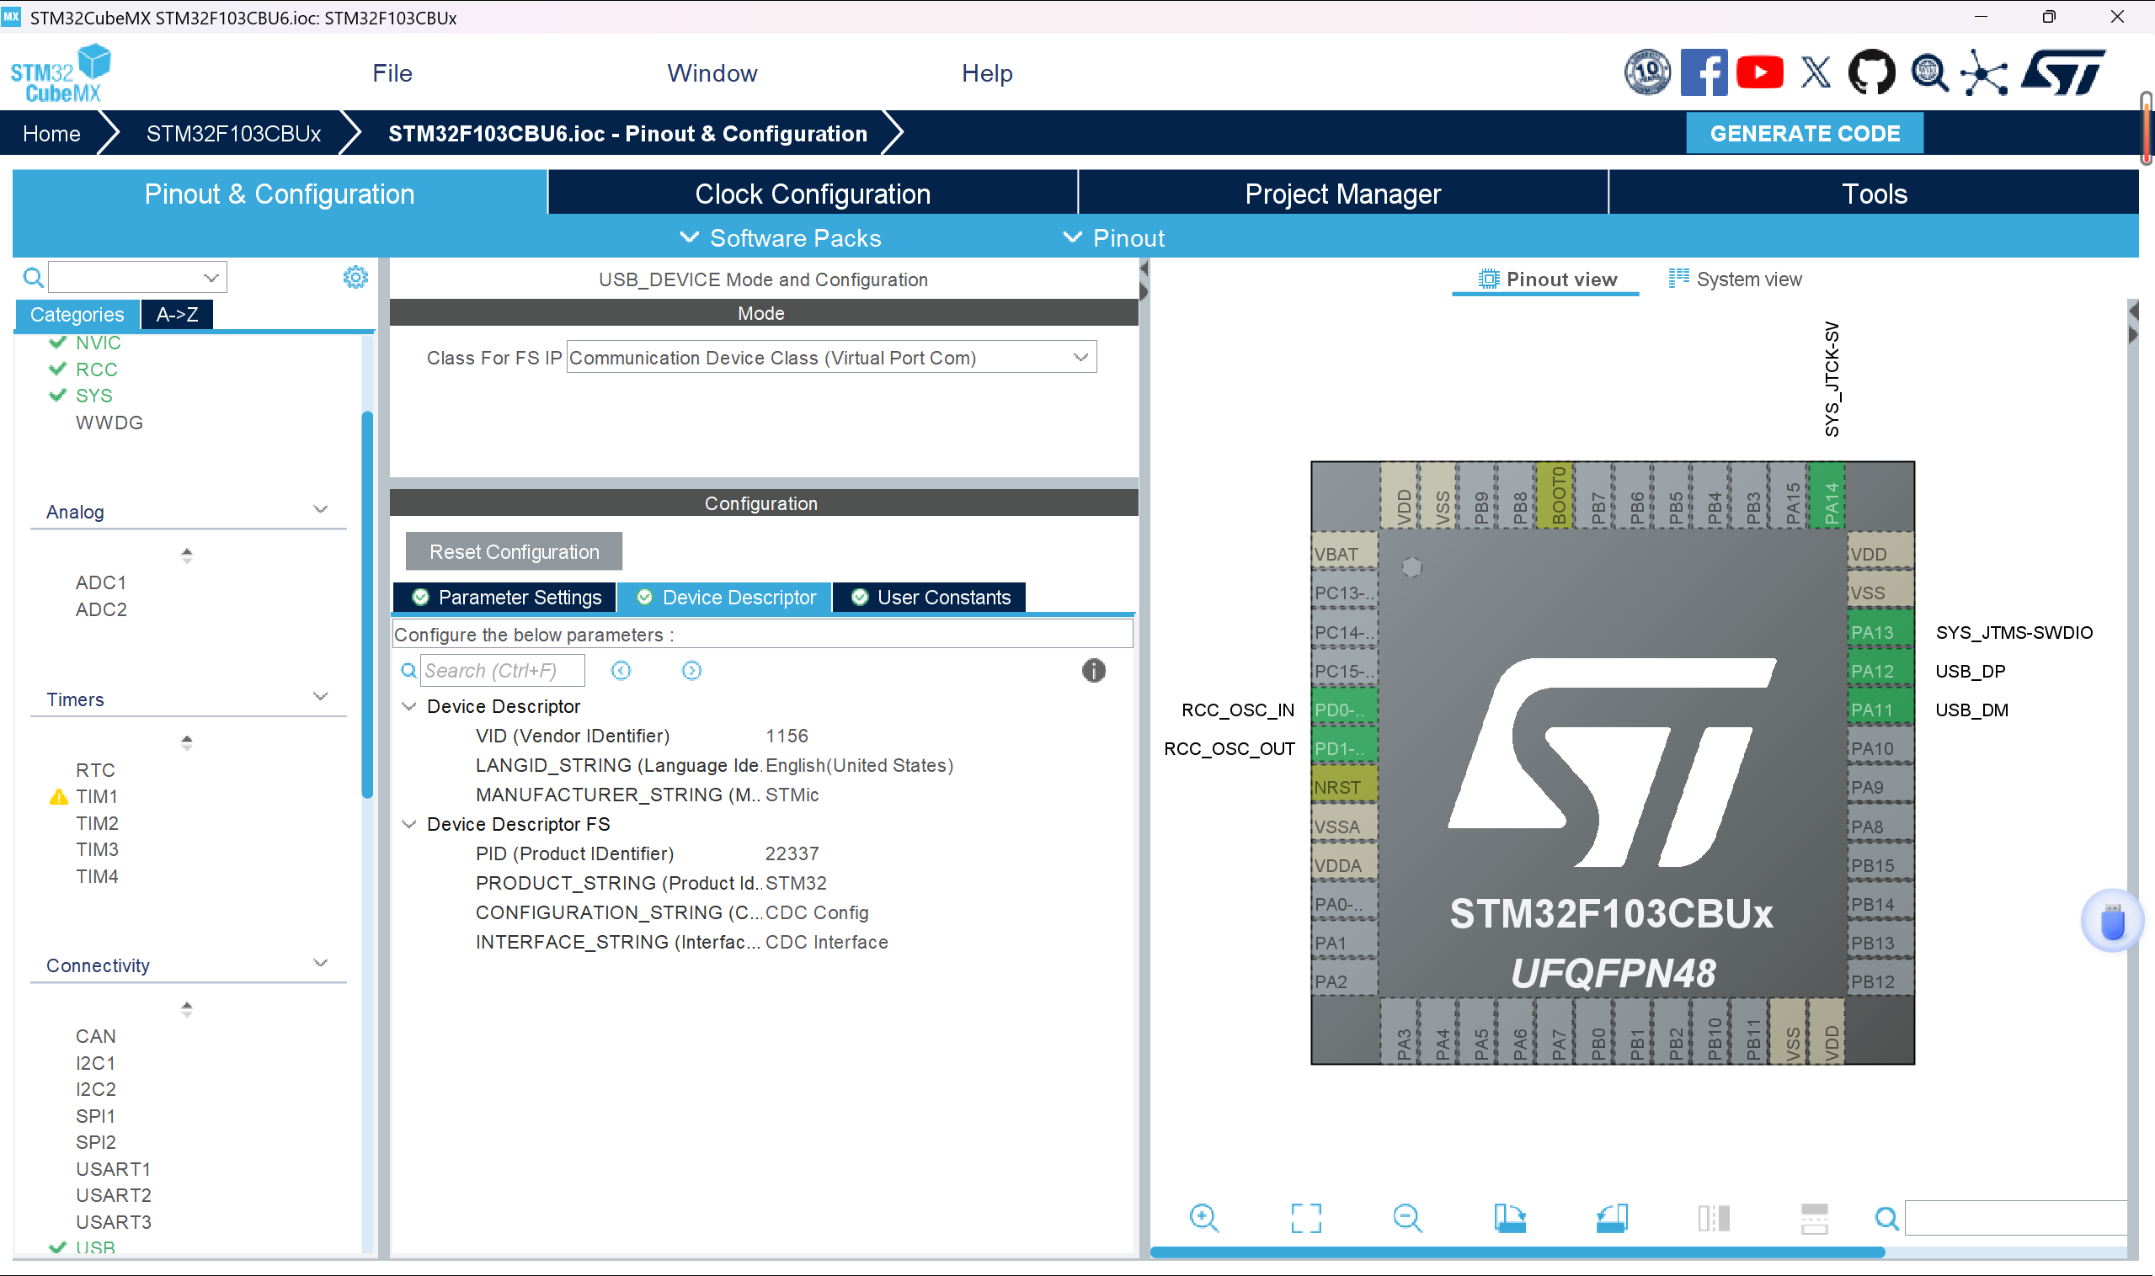2155x1276 pixels.
Task: Select pin PA9 on the chip
Action: (x=1880, y=788)
